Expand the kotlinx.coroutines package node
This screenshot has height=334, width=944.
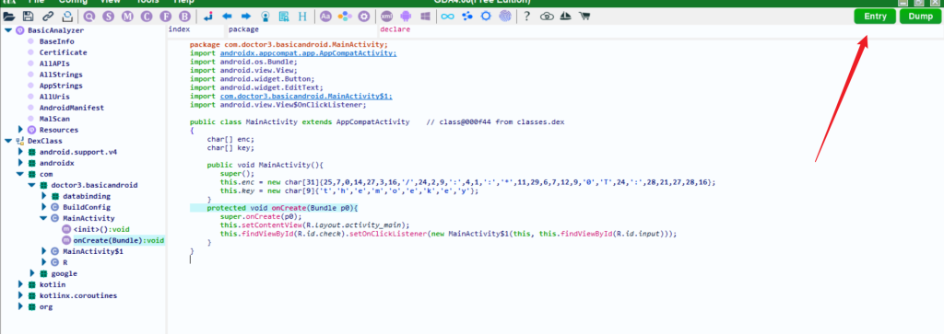pyautogui.click(x=20, y=295)
